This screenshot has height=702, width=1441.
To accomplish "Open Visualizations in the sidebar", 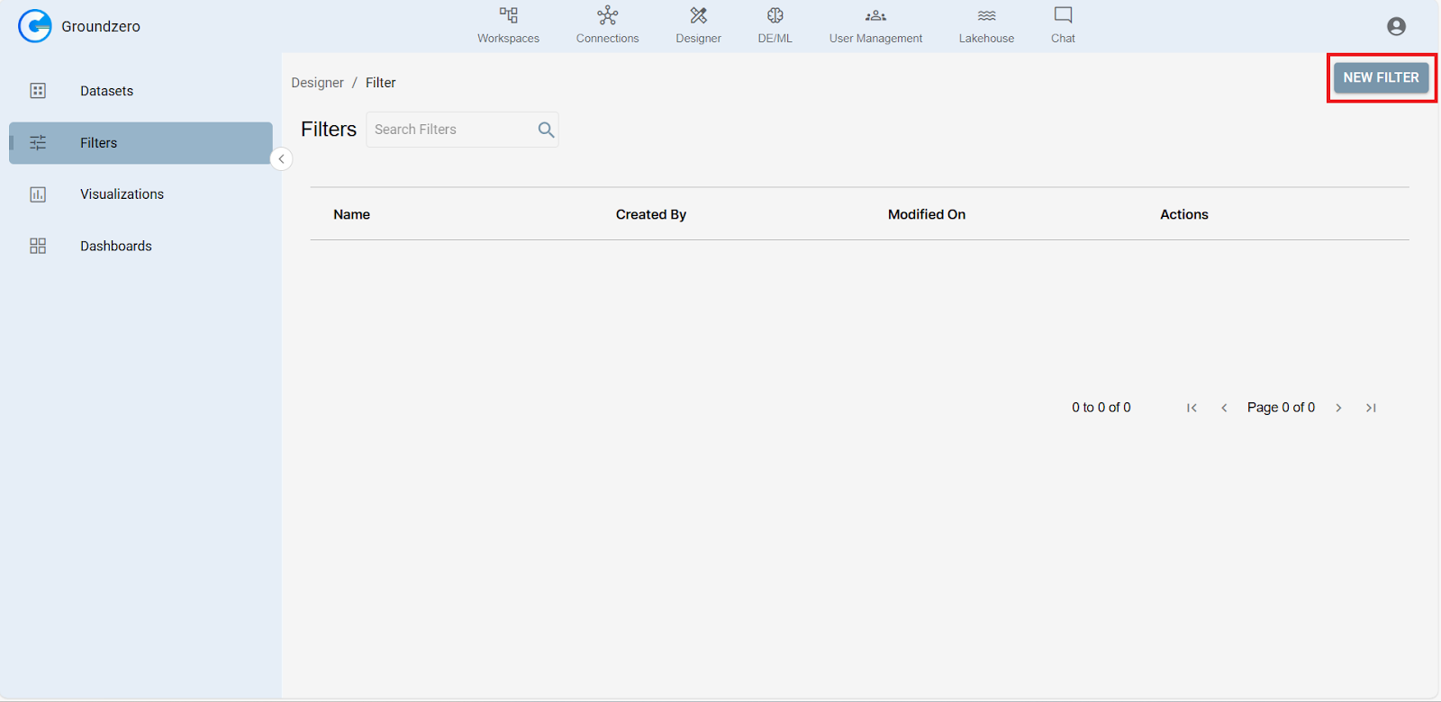I will tap(122, 194).
